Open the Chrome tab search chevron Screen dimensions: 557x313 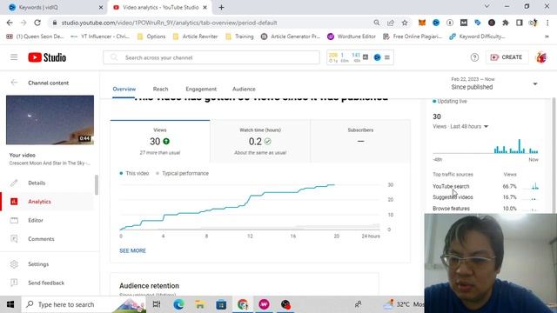[x=487, y=6]
